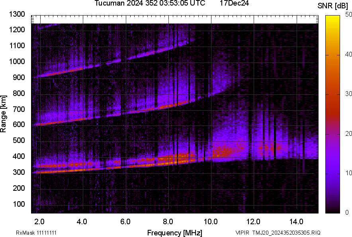Click the 1300 range tick label

[x=18, y=15]
